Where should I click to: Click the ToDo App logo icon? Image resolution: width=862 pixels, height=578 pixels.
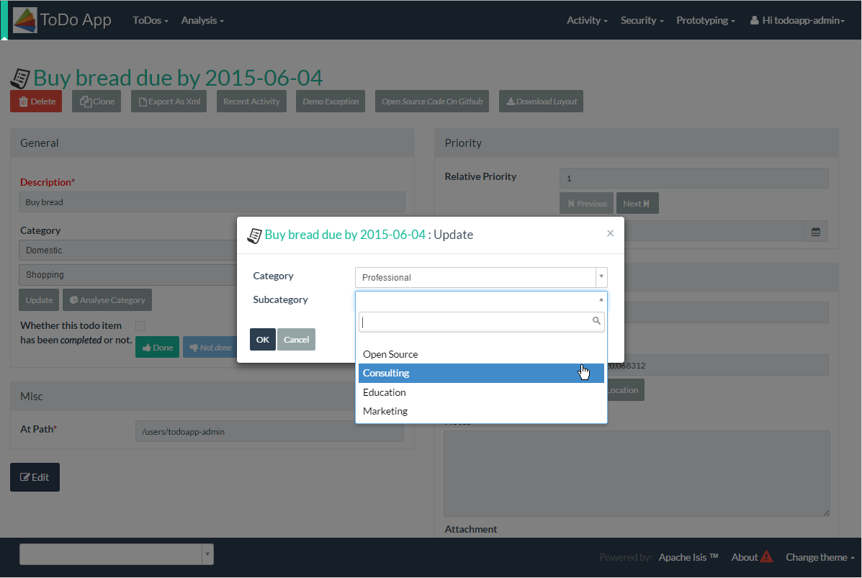point(25,20)
